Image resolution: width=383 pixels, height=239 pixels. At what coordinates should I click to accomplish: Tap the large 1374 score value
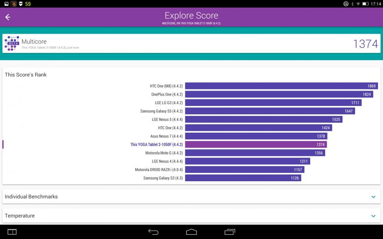[365, 44]
